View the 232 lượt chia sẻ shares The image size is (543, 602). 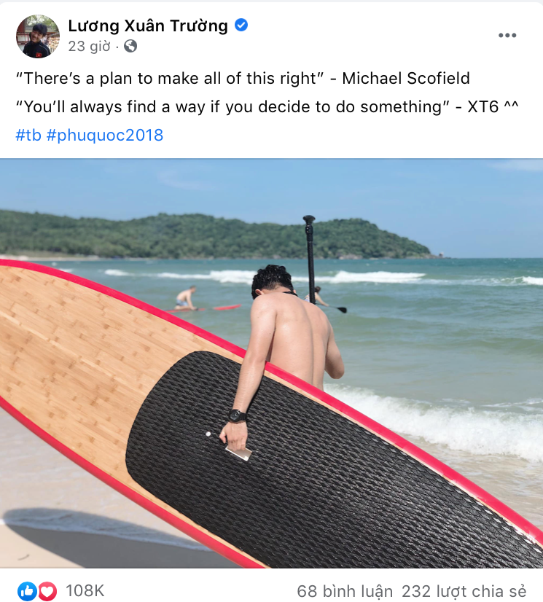[464, 591]
